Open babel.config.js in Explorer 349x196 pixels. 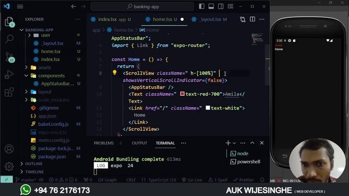tap(53, 124)
